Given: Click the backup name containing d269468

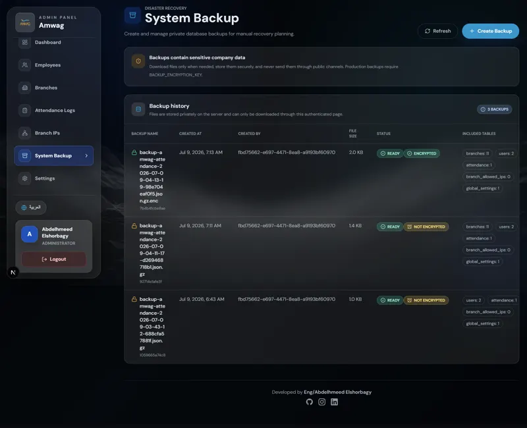Looking at the screenshot, I should coord(152,250).
